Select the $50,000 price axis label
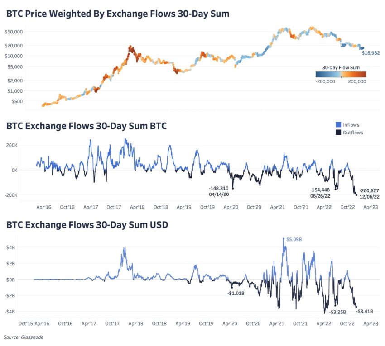Viewport: 385px width, 346px height. click(x=14, y=32)
